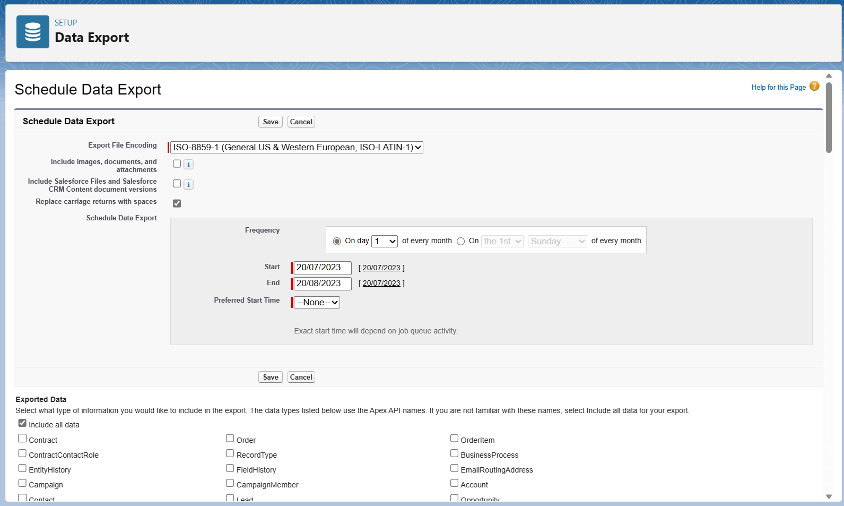Click info icon beside images and attachments checkbox
The image size is (844, 506).
coord(188,165)
